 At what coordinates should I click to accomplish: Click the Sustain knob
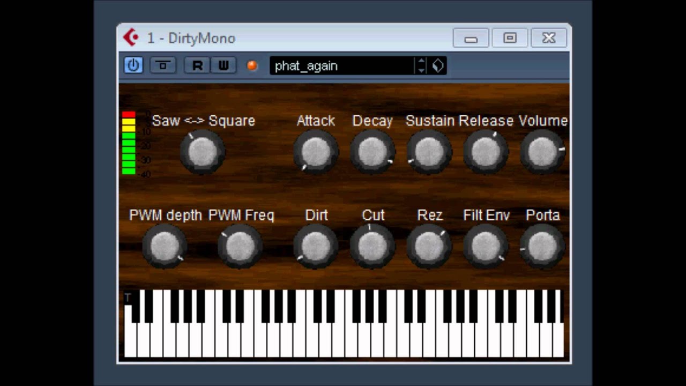point(429,152)
